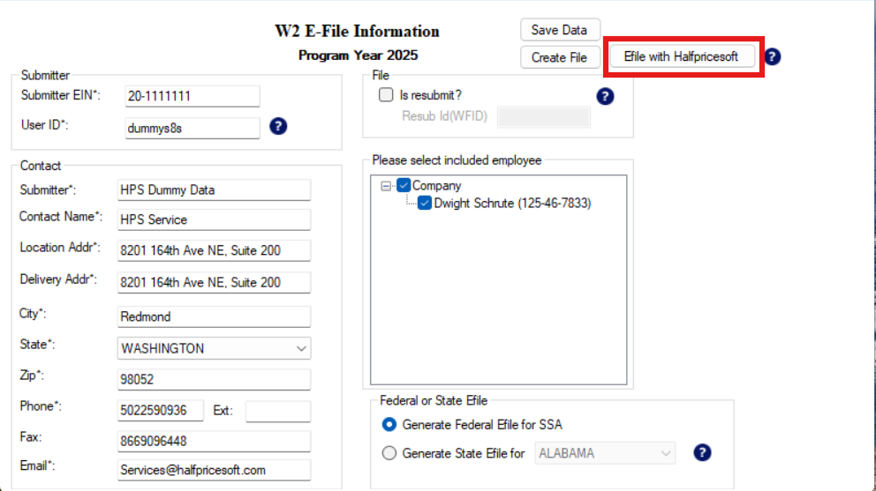Collapse the Company tree node
The width and height of the screenshot is (876, 491).
tap(386, 186)
